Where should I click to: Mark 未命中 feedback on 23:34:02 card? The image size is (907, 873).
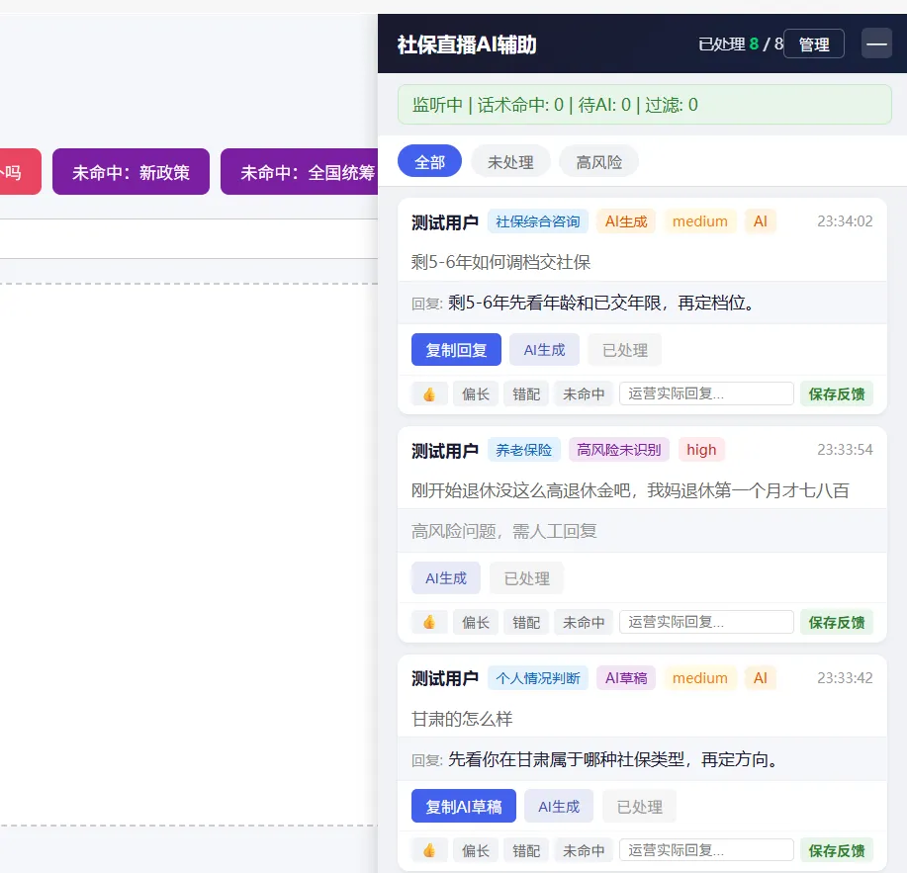tap(584, 394)
